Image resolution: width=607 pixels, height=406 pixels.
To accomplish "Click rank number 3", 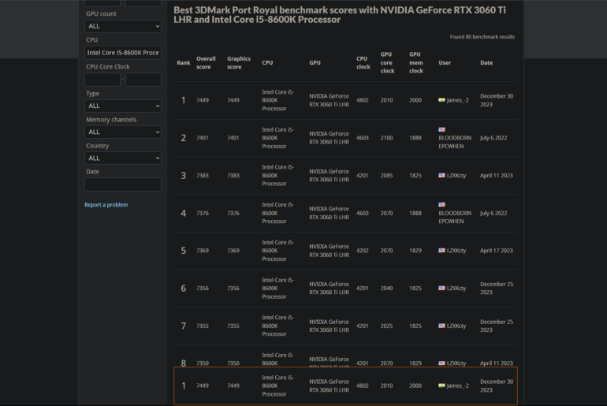I will click(x=184, y=176).
